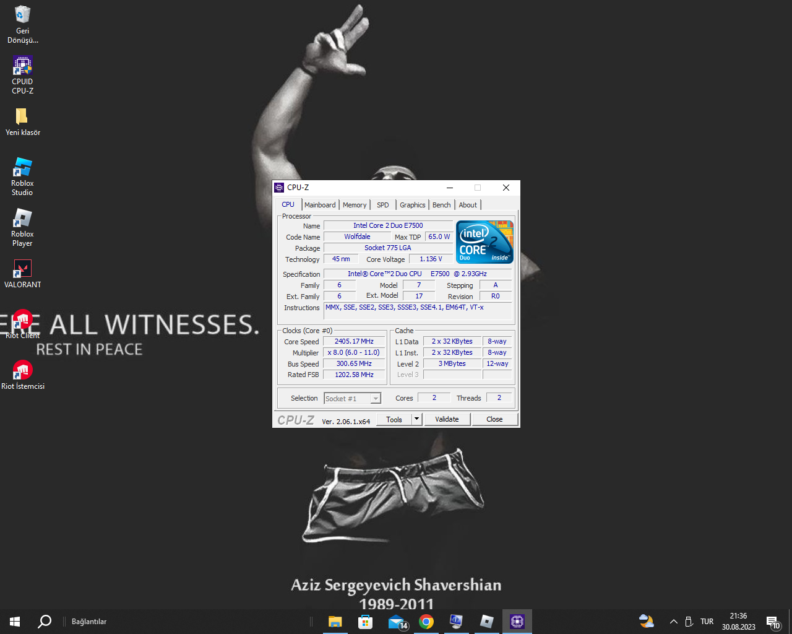Open Google Chrome from the taskbar
This screenshot has width=792, height=634.
(x=426, y=622)
